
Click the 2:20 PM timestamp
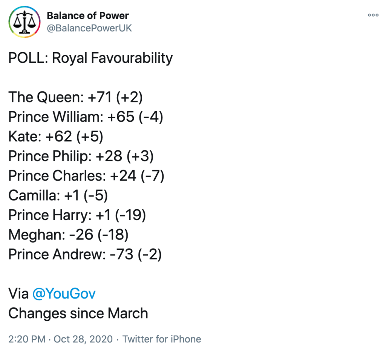tap(27, 339)
